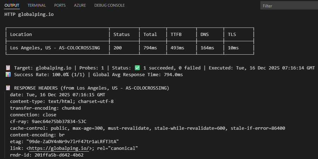The height and width of the screenshot is (159, 318).
Task: Click 'Success Rate: 100.0% (1/1)' text
Action: (50, 74)
